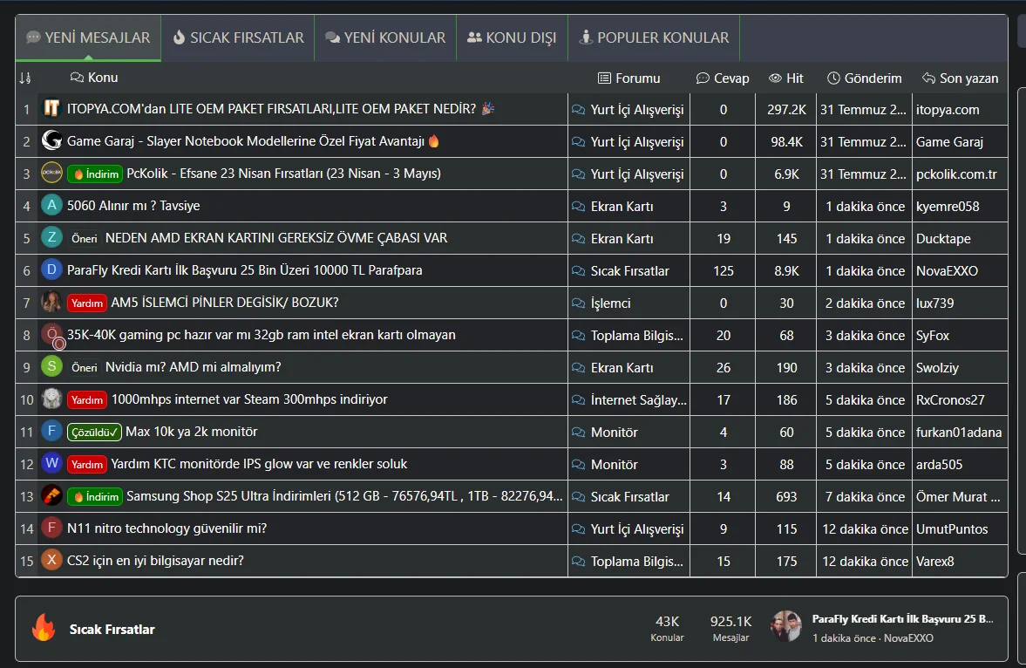Click the sort arrows icon in header
Viewport: 1026px width, 668px height.
[24, 78]
